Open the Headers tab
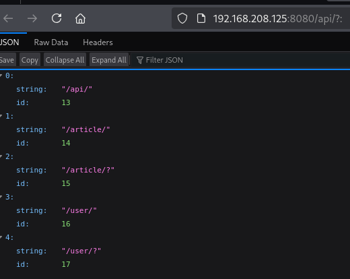The width and height of the screenshot is (350, 279). click(x=98, y=42)
